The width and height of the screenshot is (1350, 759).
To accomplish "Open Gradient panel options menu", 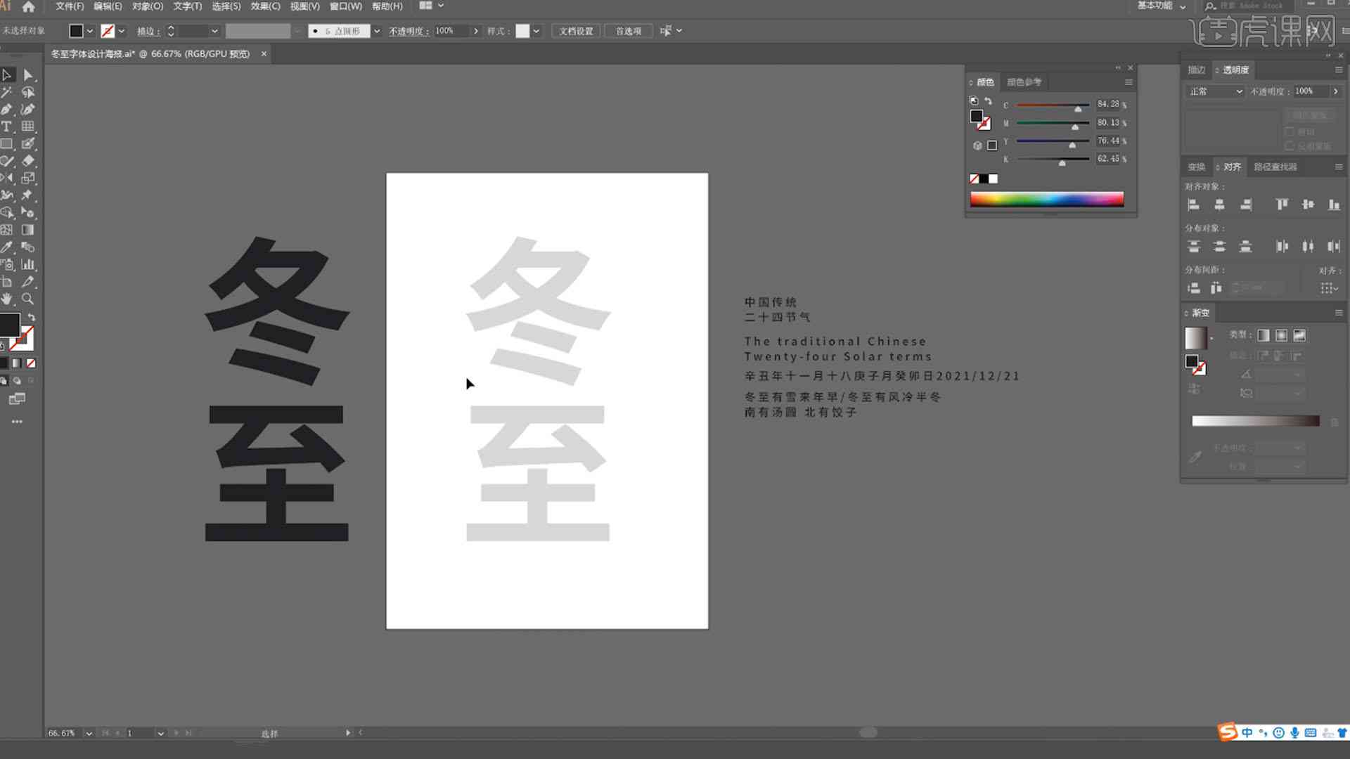I will pos(1339,313).
